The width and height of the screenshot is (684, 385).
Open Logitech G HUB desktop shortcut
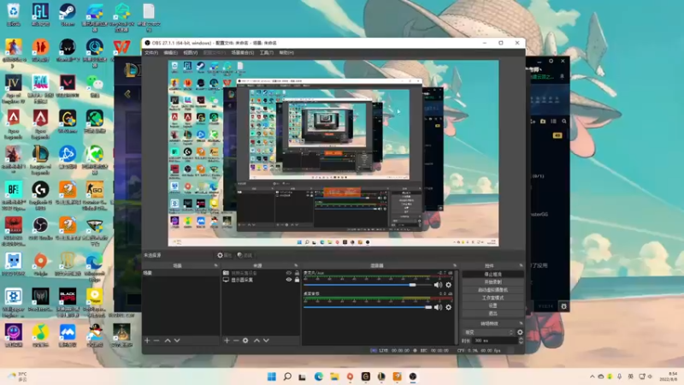point(40,196)
